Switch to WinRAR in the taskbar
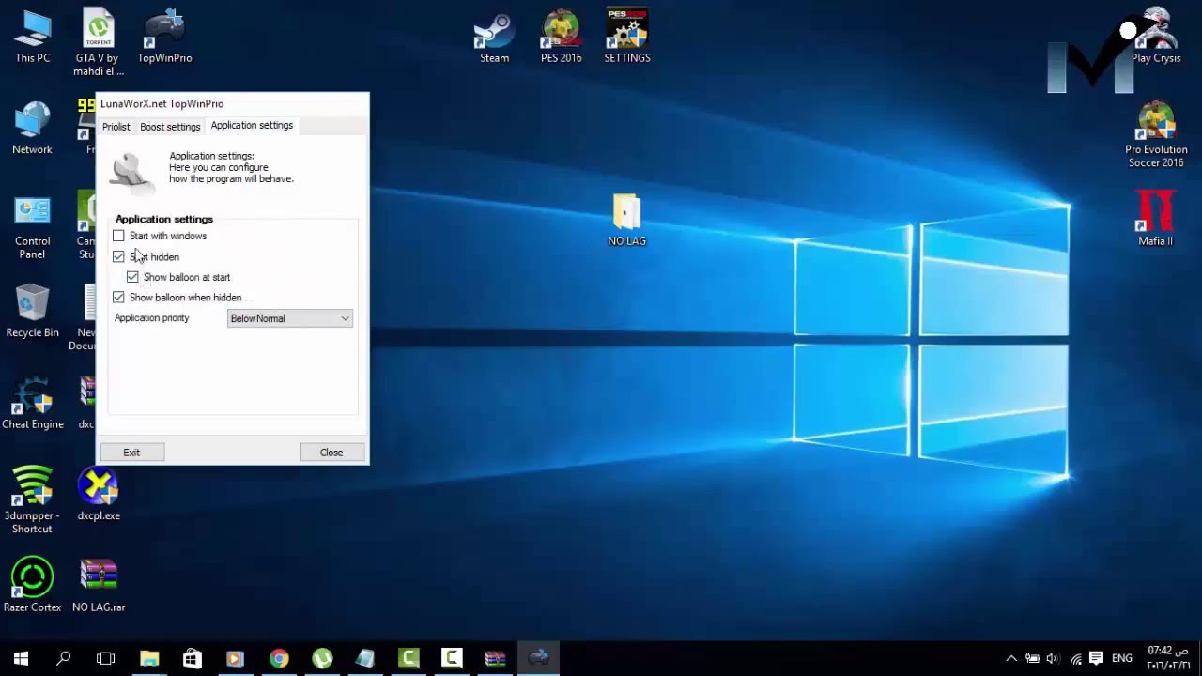This screenshot has height=676, width=1202. click(495, 658)
